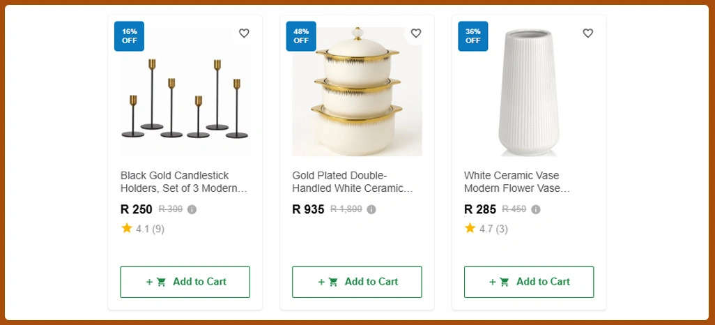Click info icon next to R 1,800
Viewport: 715px width, 325px height.
coord(371,209)
